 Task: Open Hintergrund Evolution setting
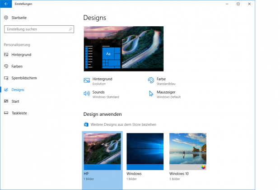98,81
